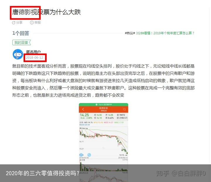Click the stock price 14.25

(x=84, y=115)
